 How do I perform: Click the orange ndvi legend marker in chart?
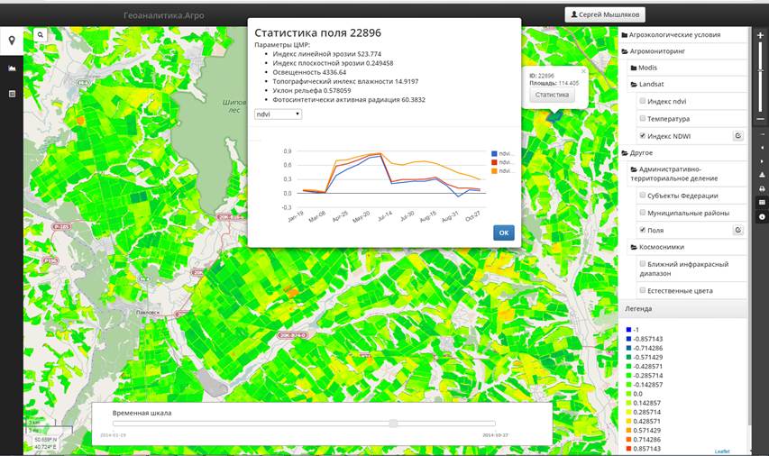tap(494, 171)
